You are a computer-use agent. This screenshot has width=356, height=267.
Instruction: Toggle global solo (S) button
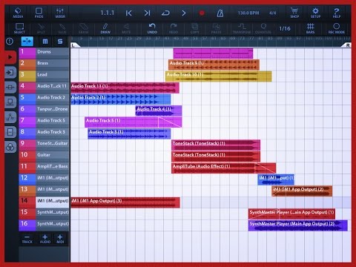tap(60, 42)
